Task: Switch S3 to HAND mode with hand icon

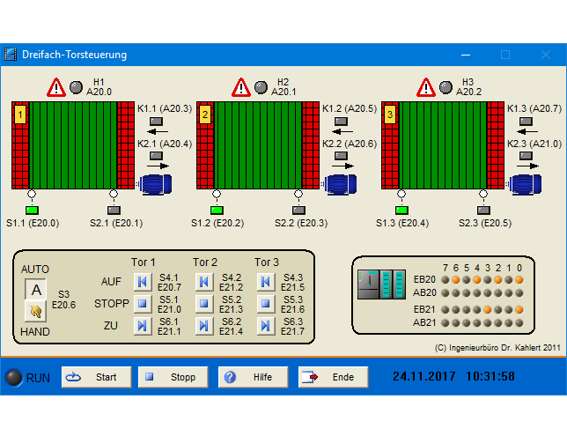Action: click(35, 311)
